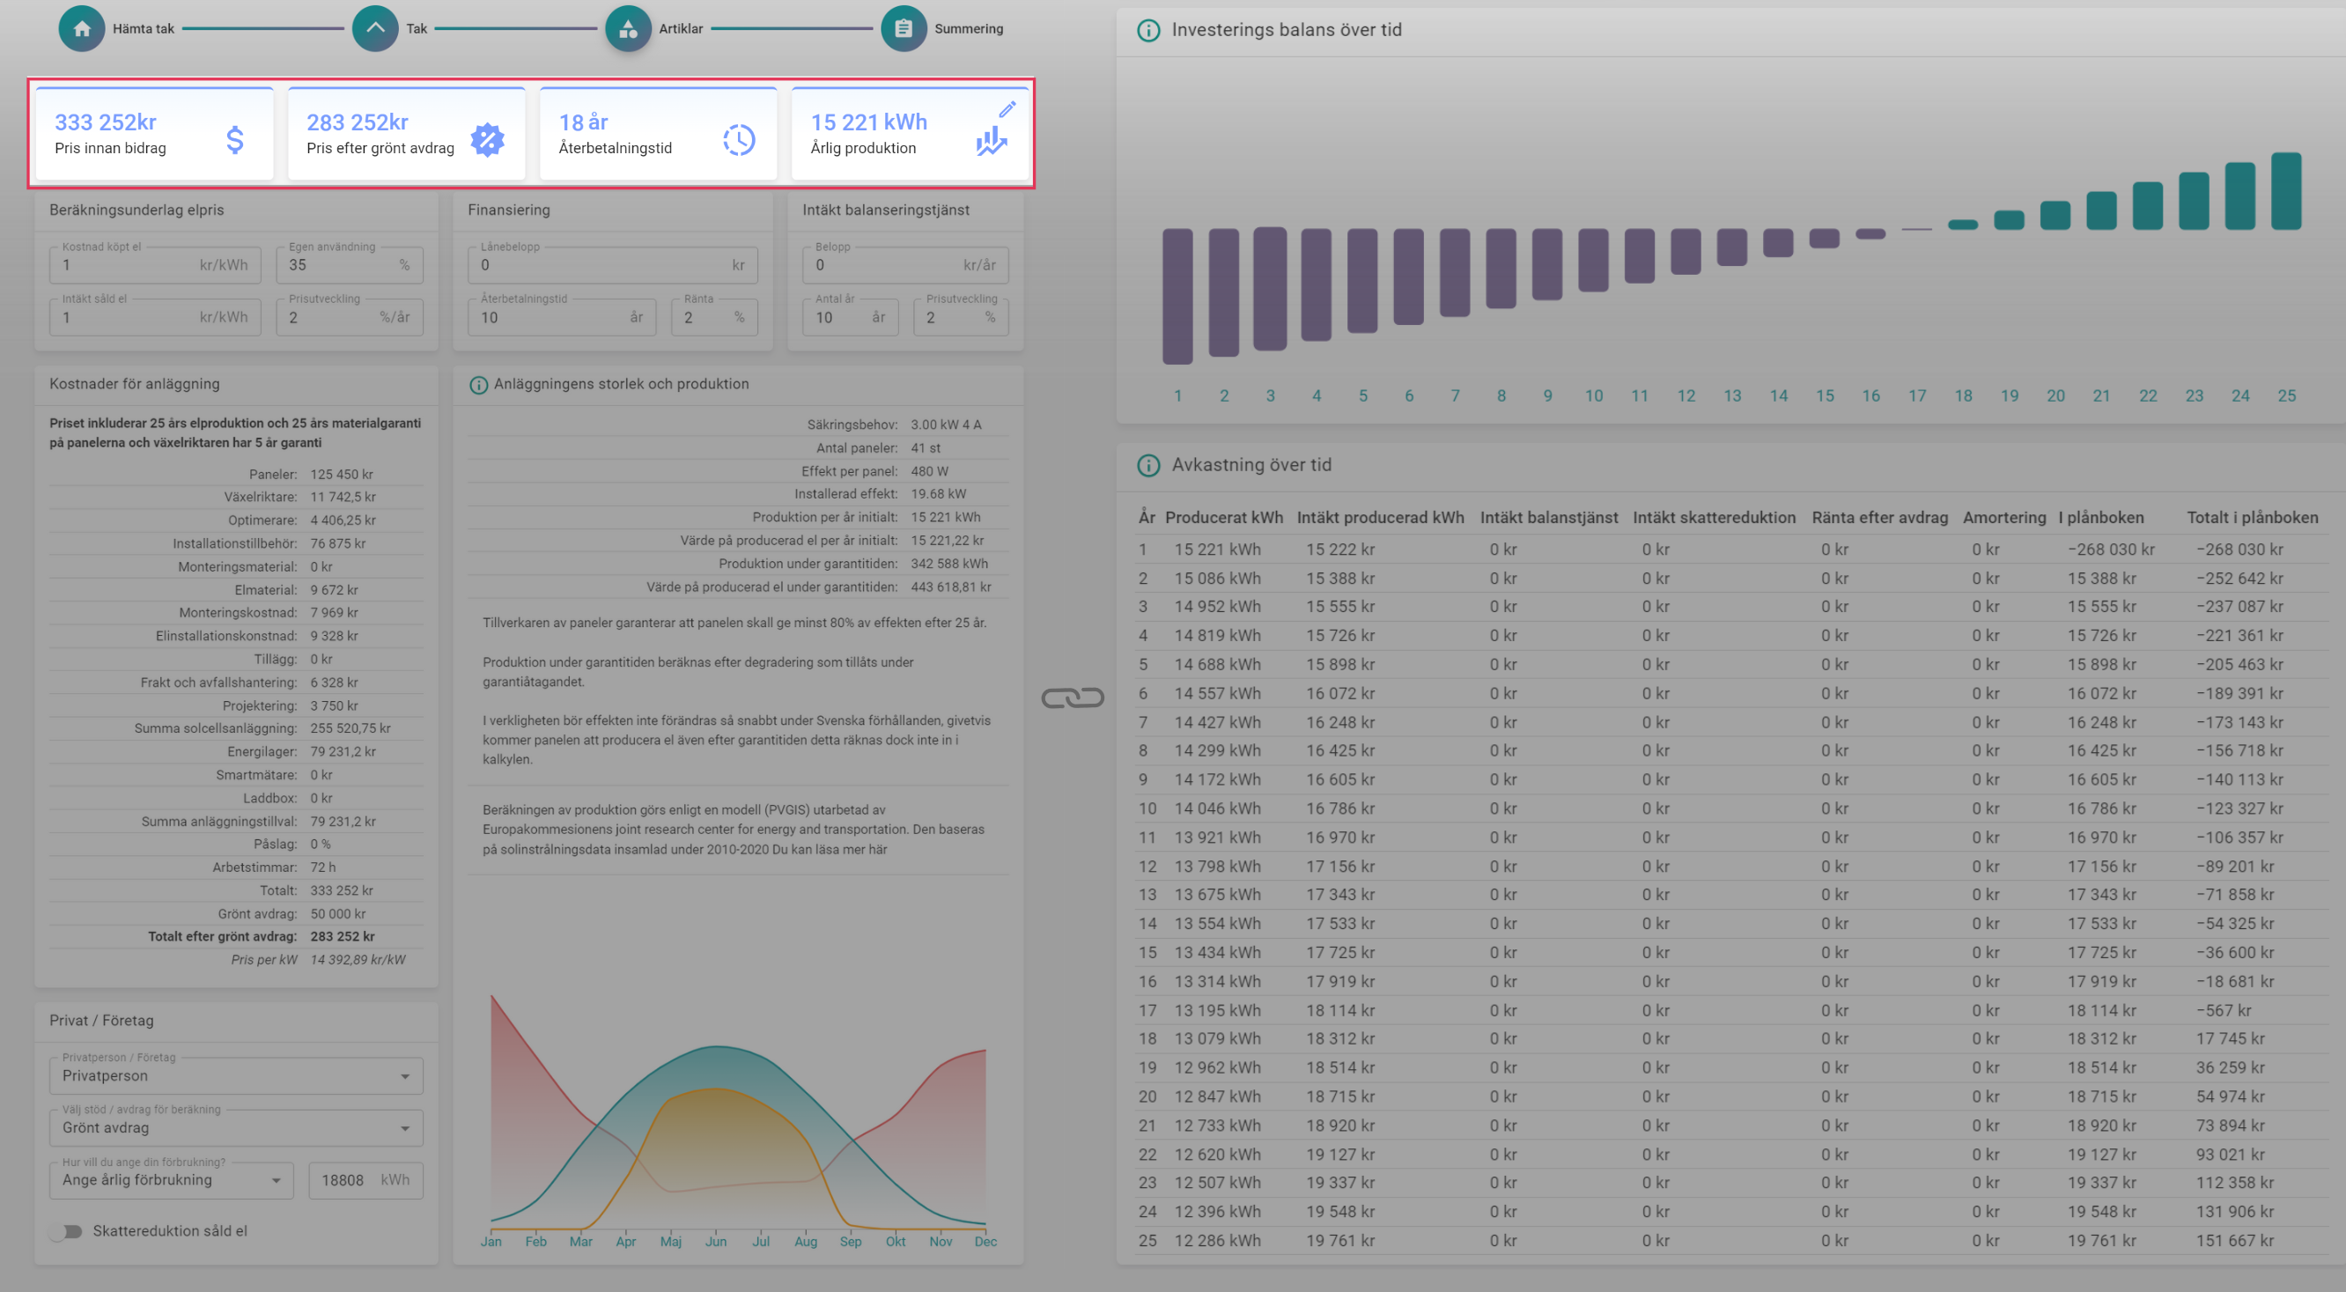This screenshot has width=2346, height=1292.
Task: Click the Kostnad köpt el input field
Action: [x=156, y=265]
